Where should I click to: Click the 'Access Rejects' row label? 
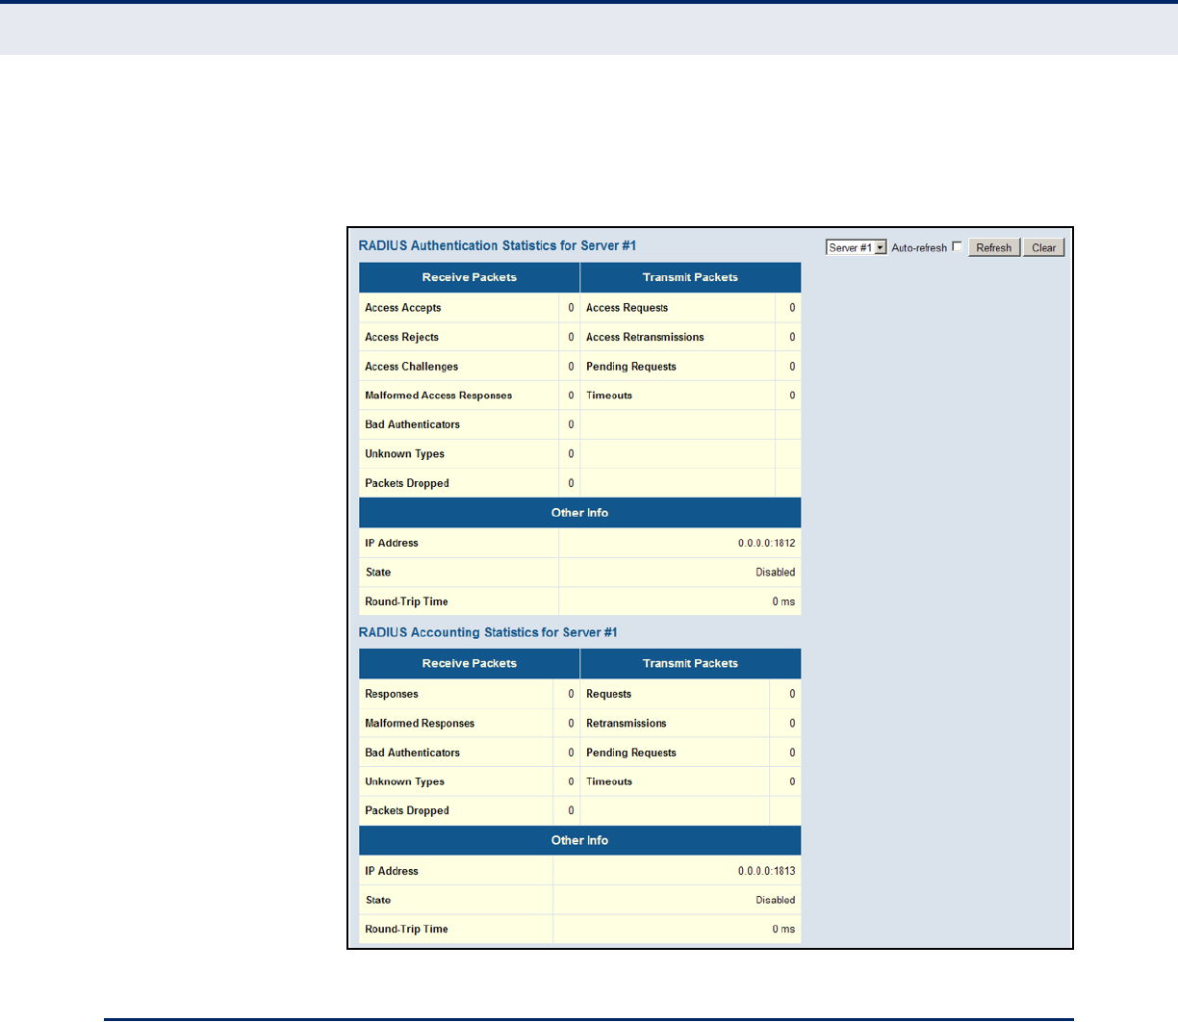(x=401, y=337)
